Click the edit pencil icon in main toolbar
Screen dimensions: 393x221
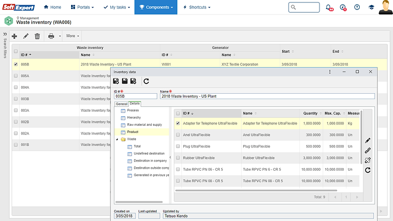point(26,36)
